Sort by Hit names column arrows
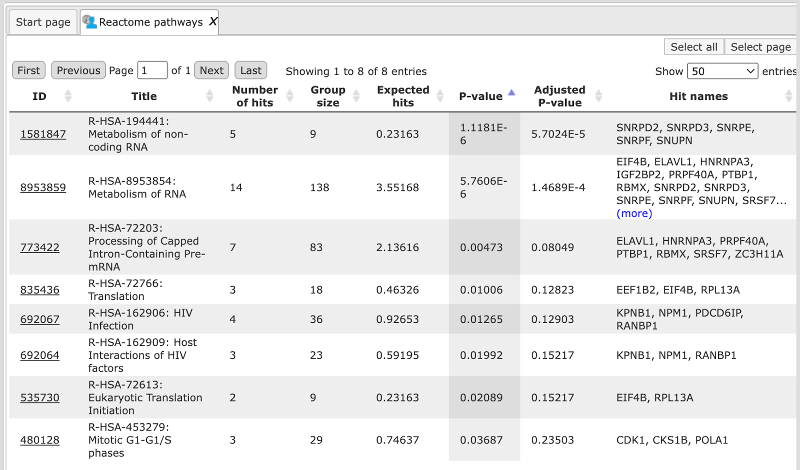The height and width of the screenshot is (470, 800). pyautogui.click(x=788, y=95)
